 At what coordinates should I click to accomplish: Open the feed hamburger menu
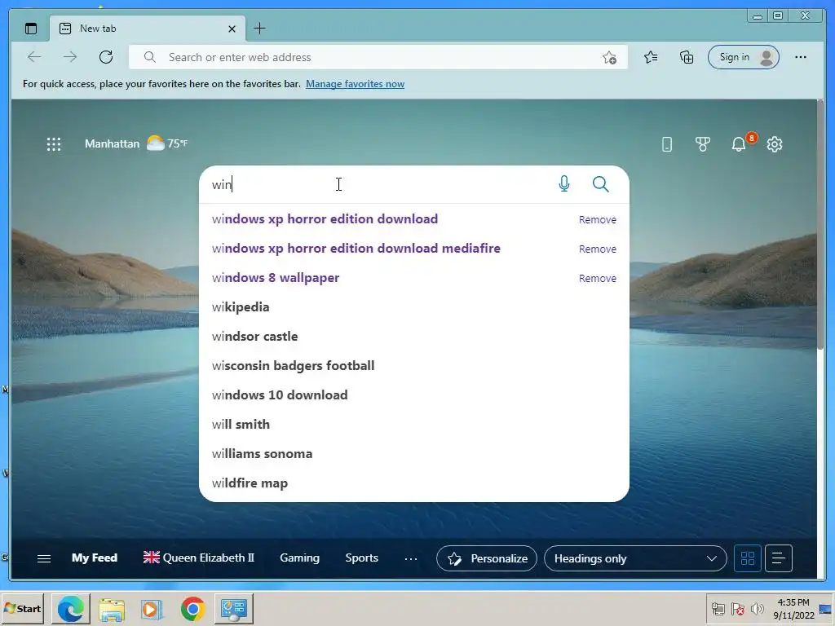(44, 558)
